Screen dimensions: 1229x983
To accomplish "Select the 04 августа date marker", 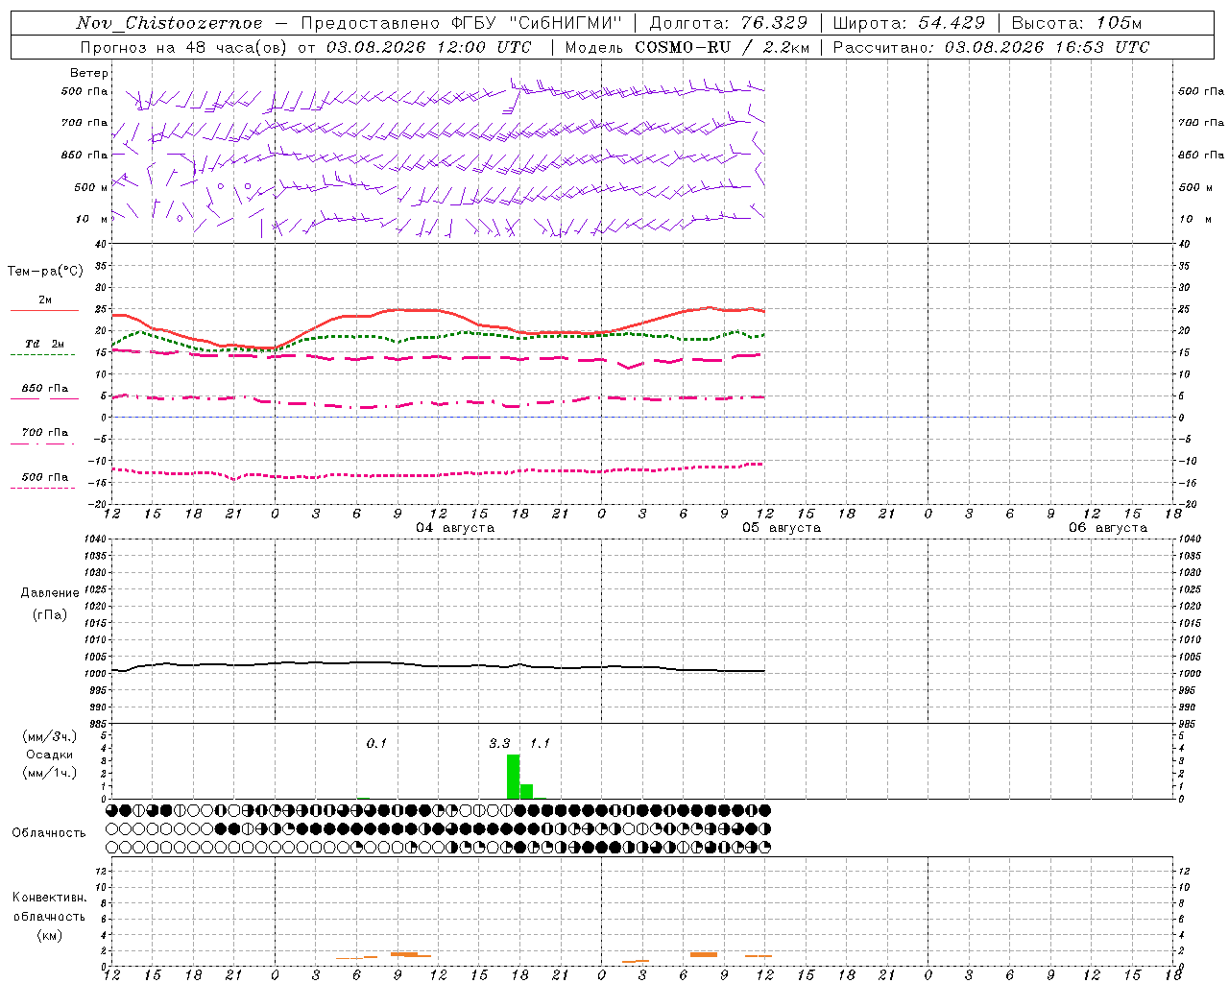I will (x=455, y=528).
